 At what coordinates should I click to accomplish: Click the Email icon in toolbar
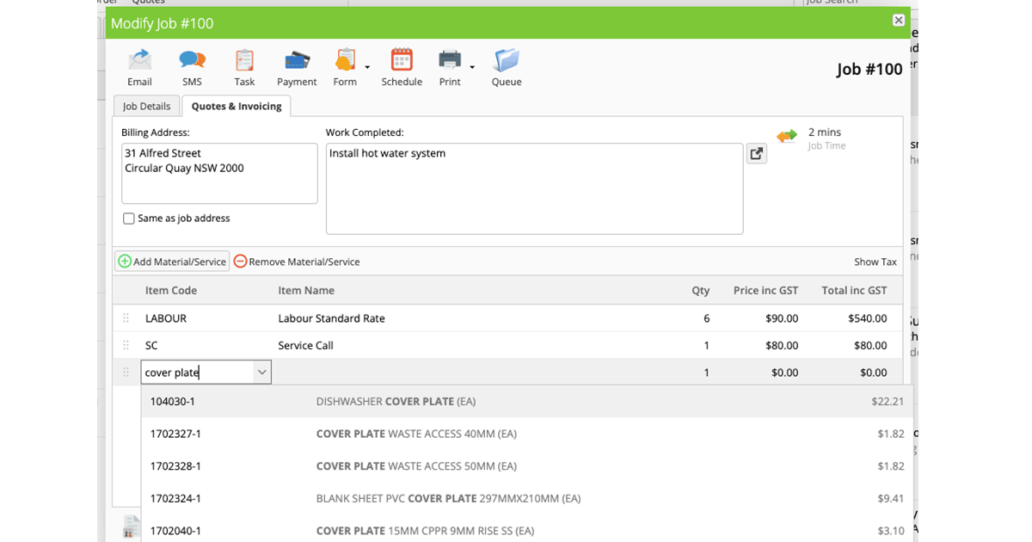tap(139, 60)
